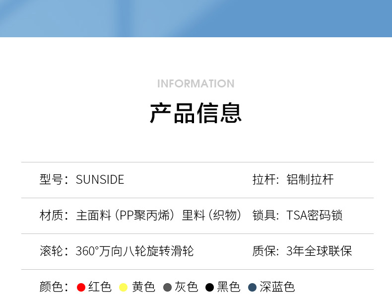Select the dark blue color dot
392x304 pixels.
pos(252,287)
